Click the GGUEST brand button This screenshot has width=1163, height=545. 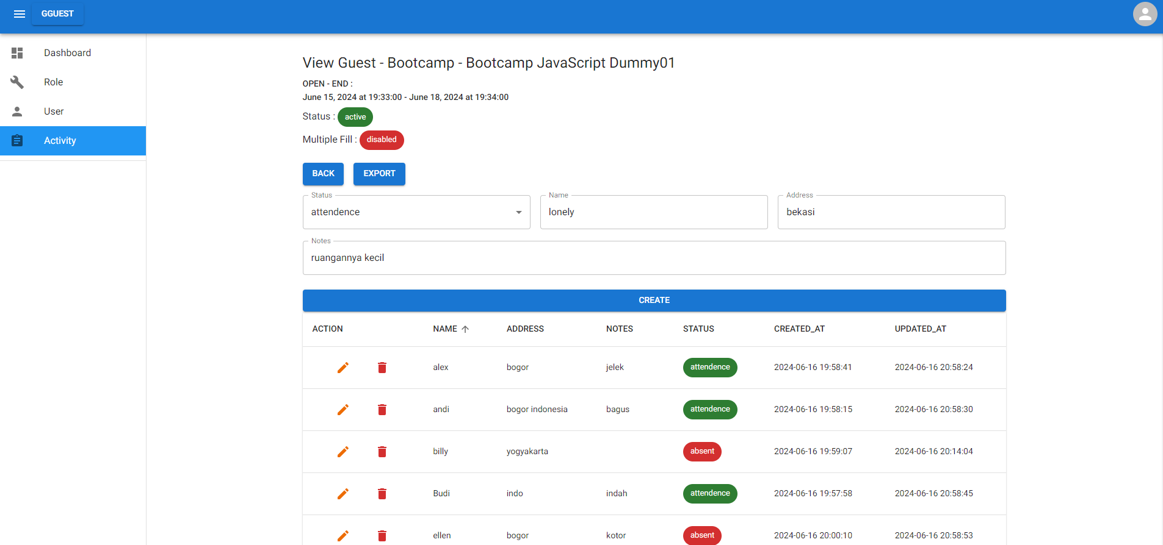(57, 13)
